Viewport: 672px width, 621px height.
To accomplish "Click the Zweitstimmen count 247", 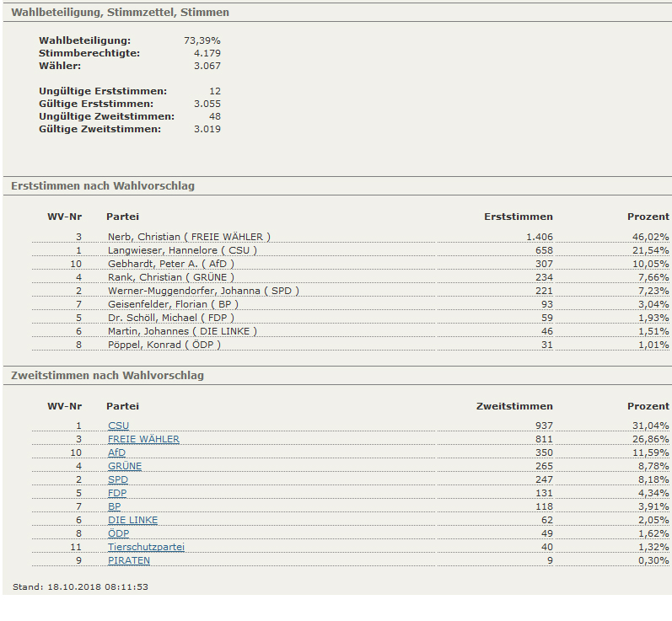I will [545, 479].
